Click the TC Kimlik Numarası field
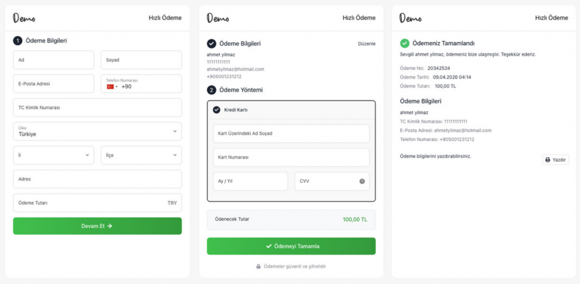The height and width of the screenshot is (284, 580). point(97,107)
